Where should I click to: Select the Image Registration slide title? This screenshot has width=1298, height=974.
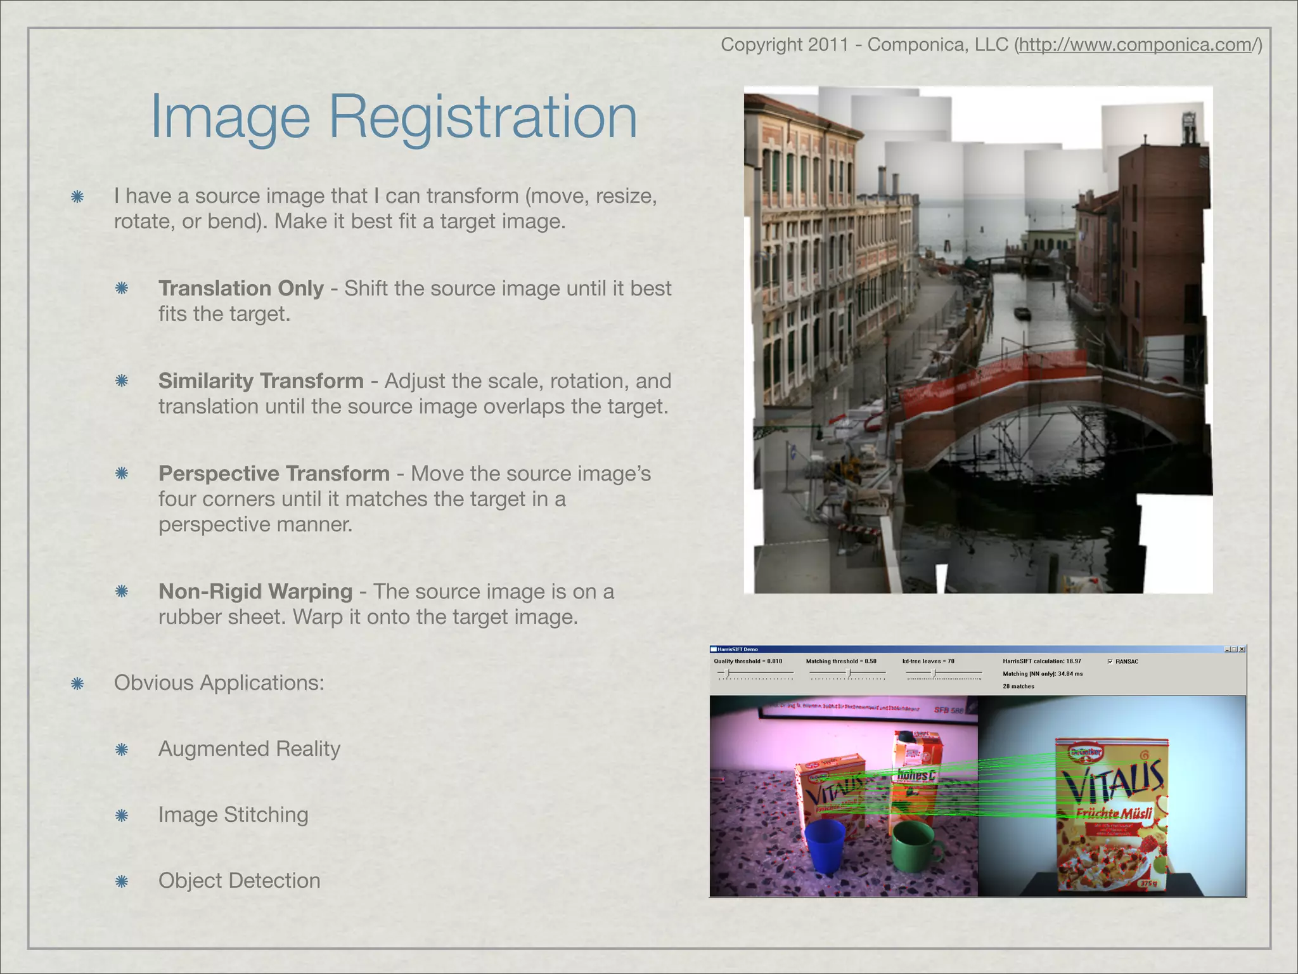pyautogui.click(x=393, y=117)
